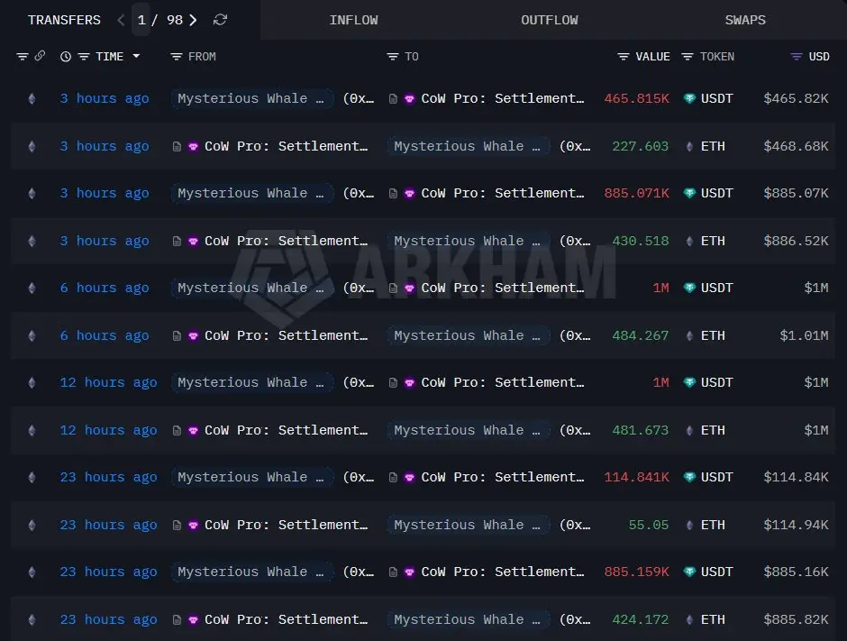Image resolution: width=847 pixels, height=641 pixels.
Task: Select the 424.172 value cell
Action: pos(640,618)
